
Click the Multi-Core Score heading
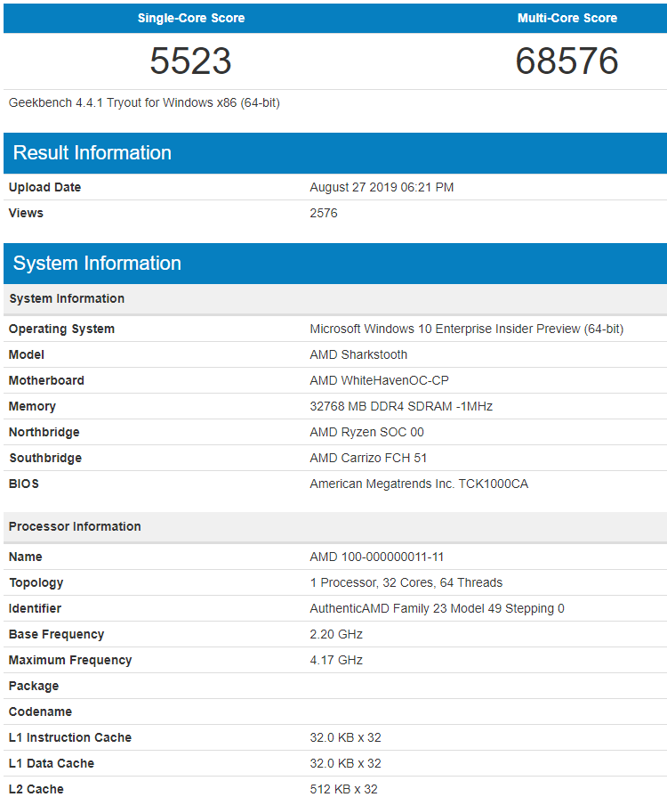[x=567, y=18]
